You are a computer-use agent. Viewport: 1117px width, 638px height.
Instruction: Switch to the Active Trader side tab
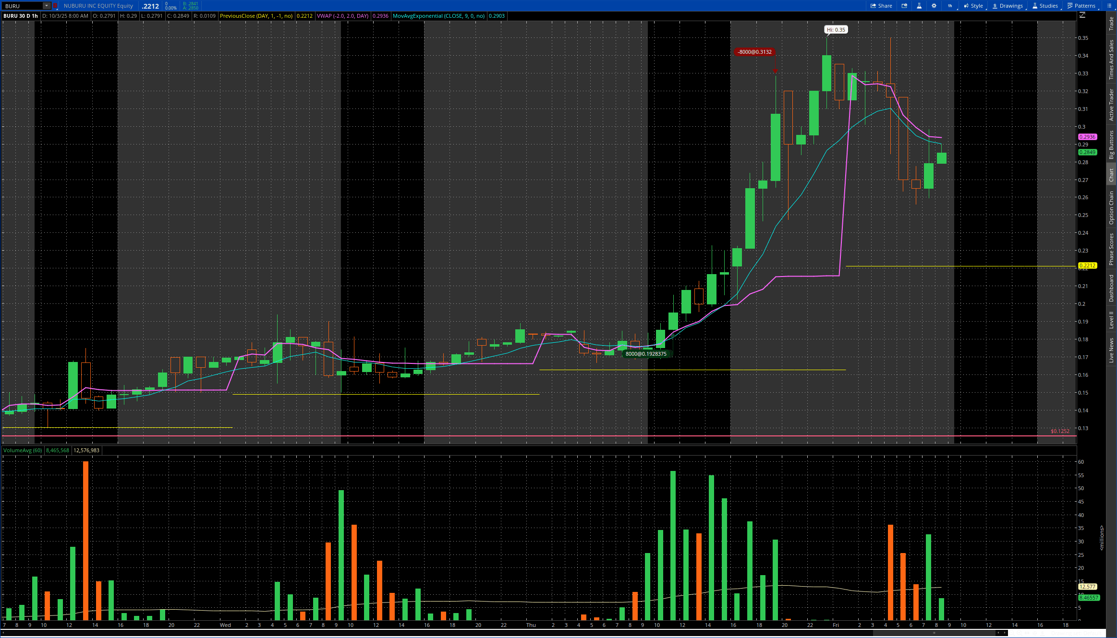click(1111, 105)
